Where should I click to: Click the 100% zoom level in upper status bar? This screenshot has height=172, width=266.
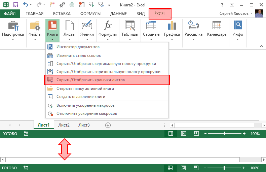point(255,134)
